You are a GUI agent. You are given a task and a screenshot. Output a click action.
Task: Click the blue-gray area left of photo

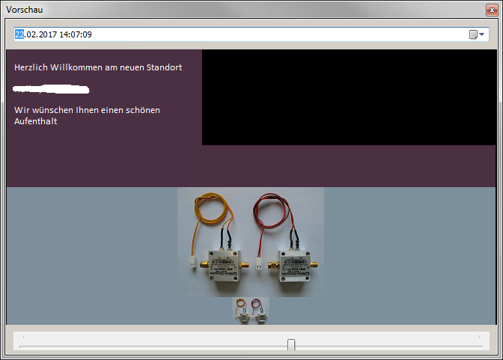[90, 254]
